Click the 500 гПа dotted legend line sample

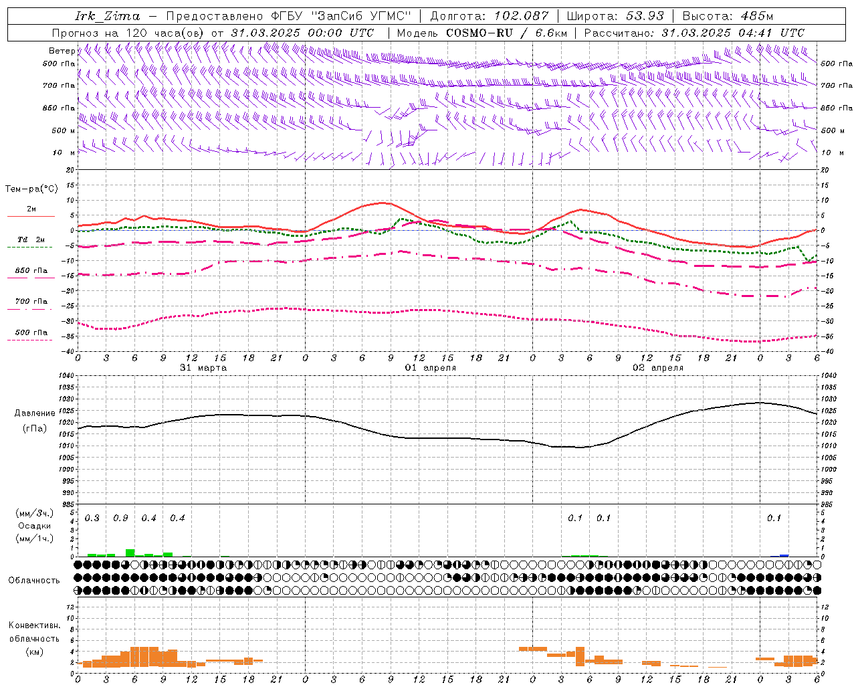[x=29, y=340]
